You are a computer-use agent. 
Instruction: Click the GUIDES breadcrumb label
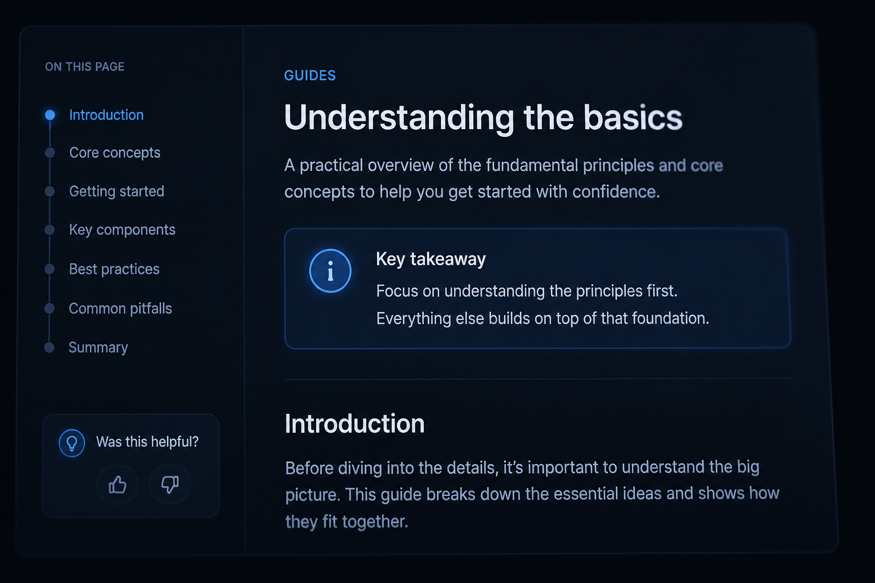tap(310, 75)
